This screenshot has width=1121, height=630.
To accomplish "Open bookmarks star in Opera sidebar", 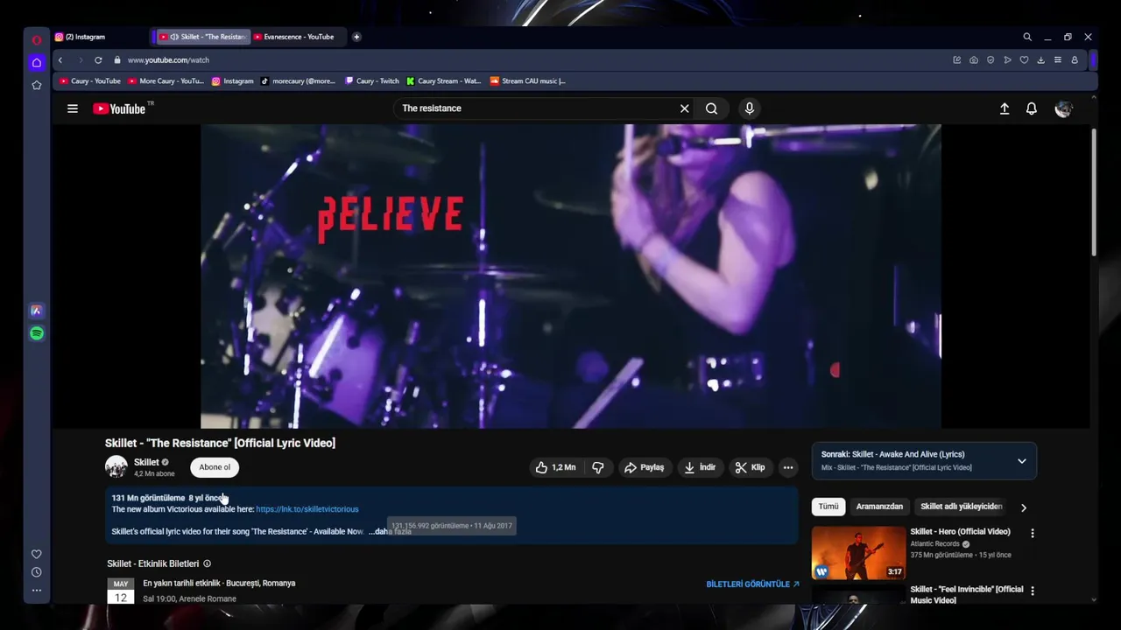I will click(36, 85).
